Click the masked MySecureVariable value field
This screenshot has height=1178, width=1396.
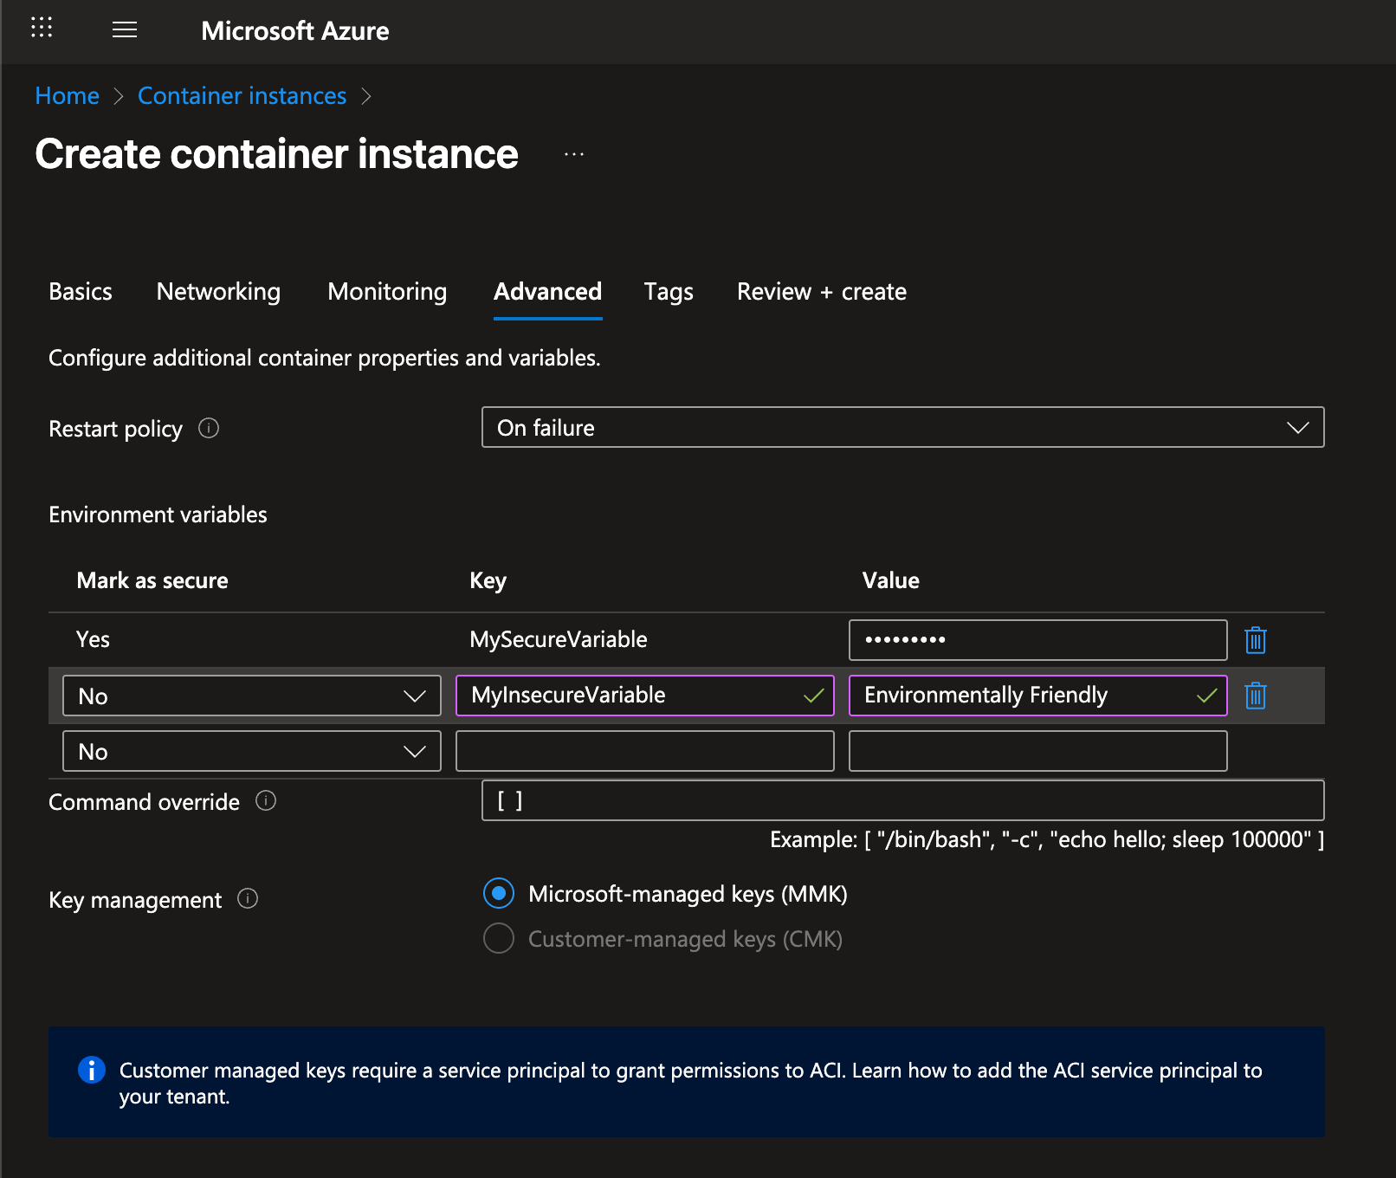[x=1037, y=640]
